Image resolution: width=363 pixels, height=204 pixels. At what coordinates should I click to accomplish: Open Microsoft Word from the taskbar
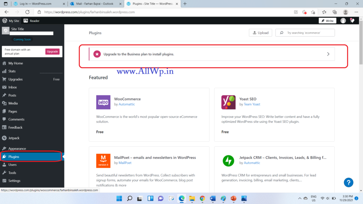213,198
